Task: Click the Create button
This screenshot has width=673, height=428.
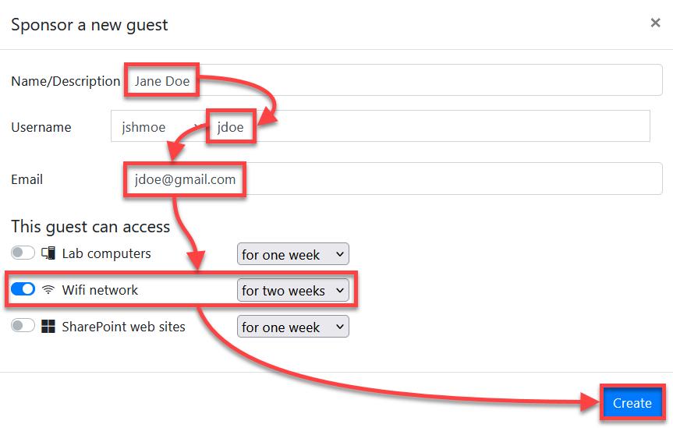Action: point(632,403)
